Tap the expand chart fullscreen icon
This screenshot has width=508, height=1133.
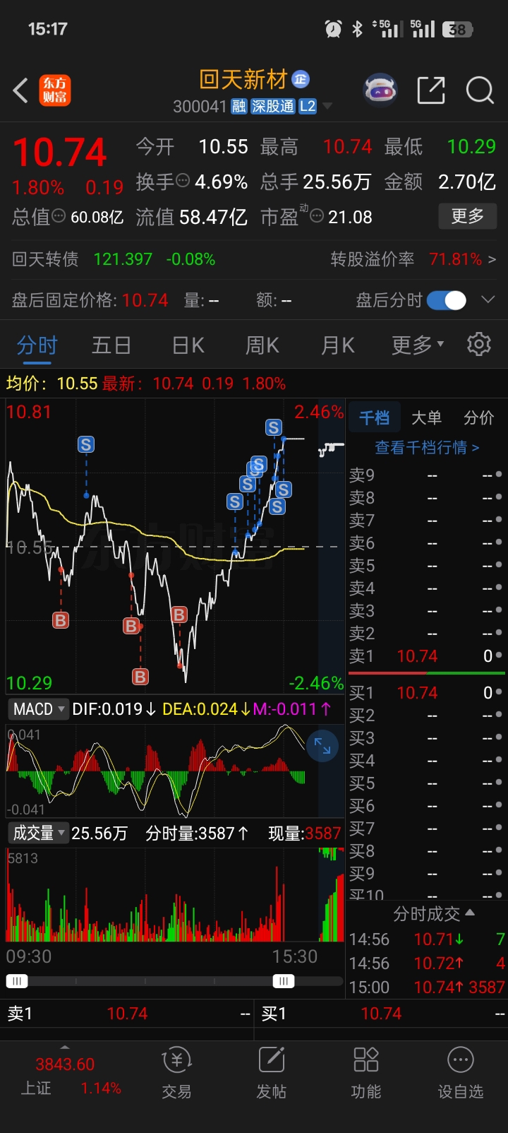(x=322, y=746)
